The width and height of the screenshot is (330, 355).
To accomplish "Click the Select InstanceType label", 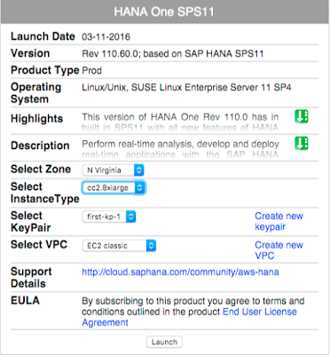I will 45,193.
